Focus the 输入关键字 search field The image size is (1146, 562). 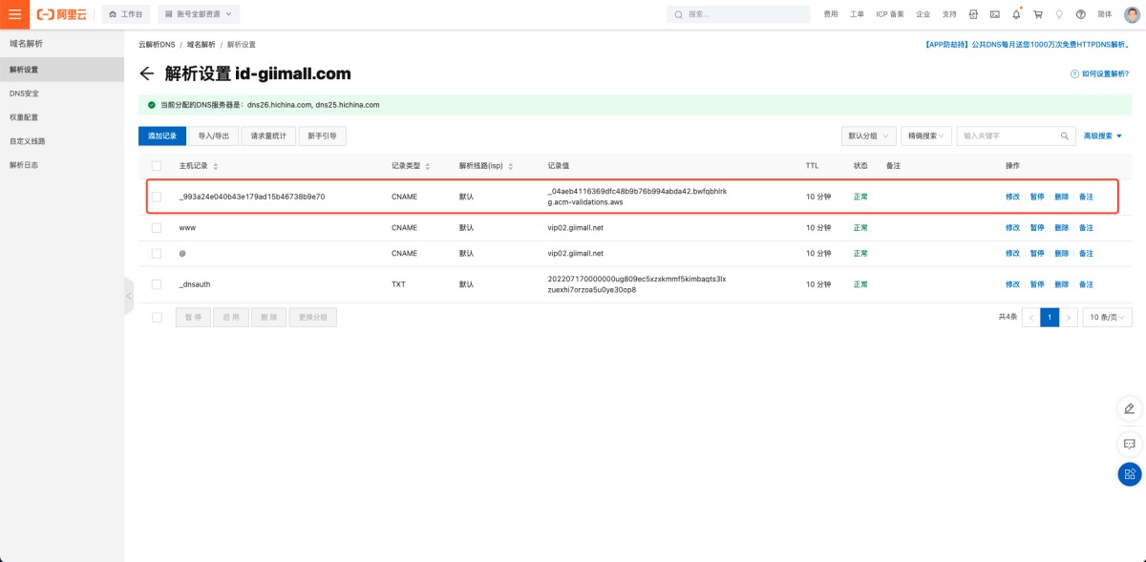(1008, 136)
